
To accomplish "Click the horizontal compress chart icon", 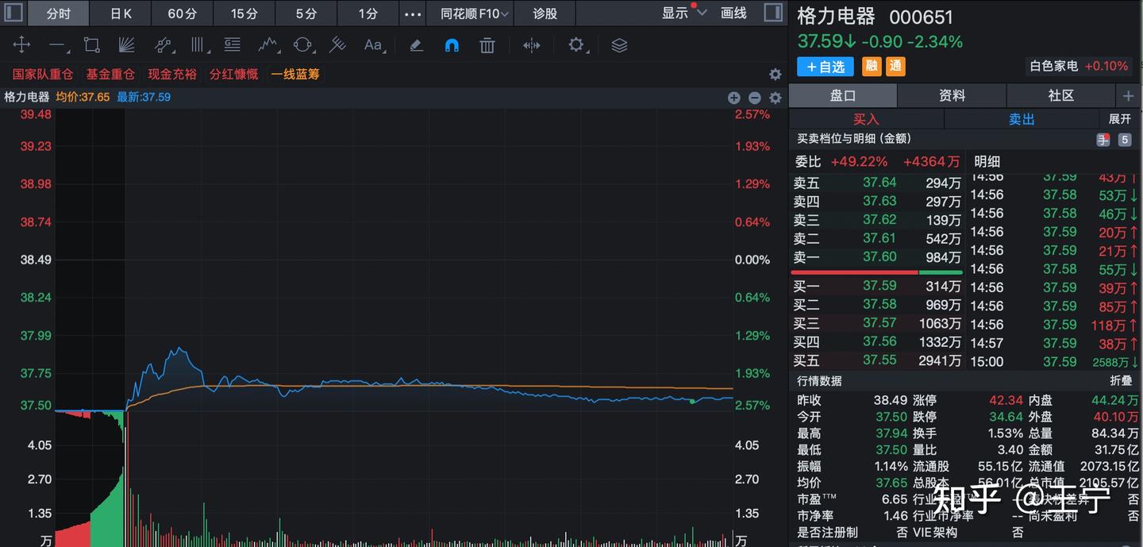I will point(532,45).
